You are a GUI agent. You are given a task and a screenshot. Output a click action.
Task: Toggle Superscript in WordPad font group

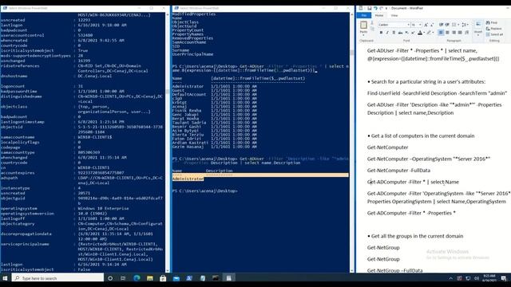click(413, 33)
